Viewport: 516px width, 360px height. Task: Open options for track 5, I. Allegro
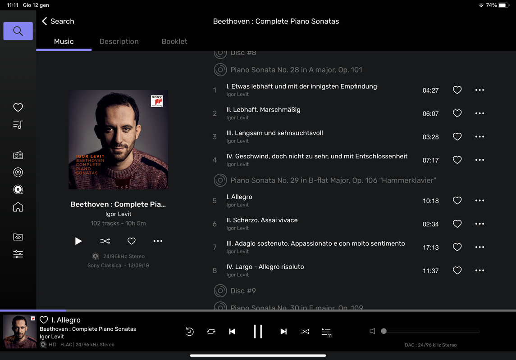coord(480,200)
